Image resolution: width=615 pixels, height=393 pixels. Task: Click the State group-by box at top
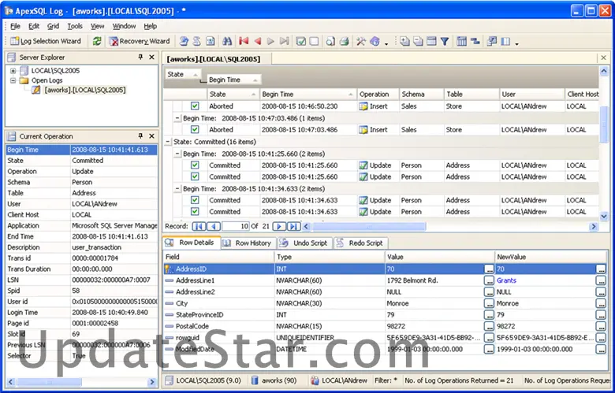point(183,74)
